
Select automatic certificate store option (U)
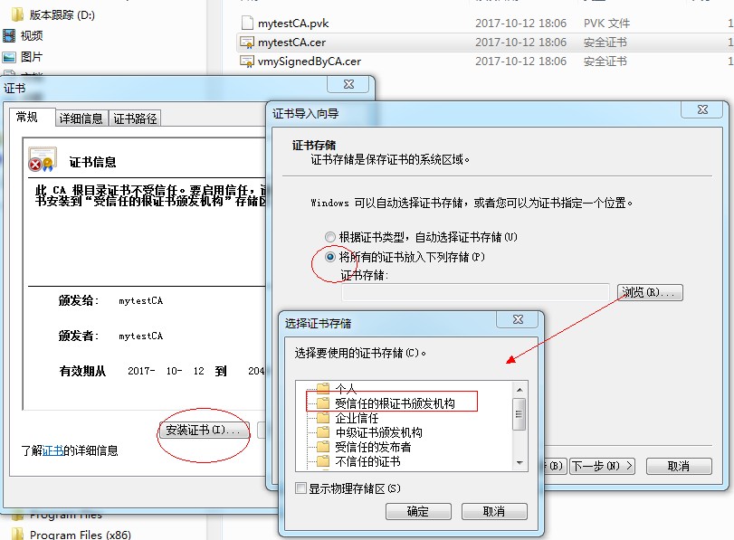pos(330,237)
